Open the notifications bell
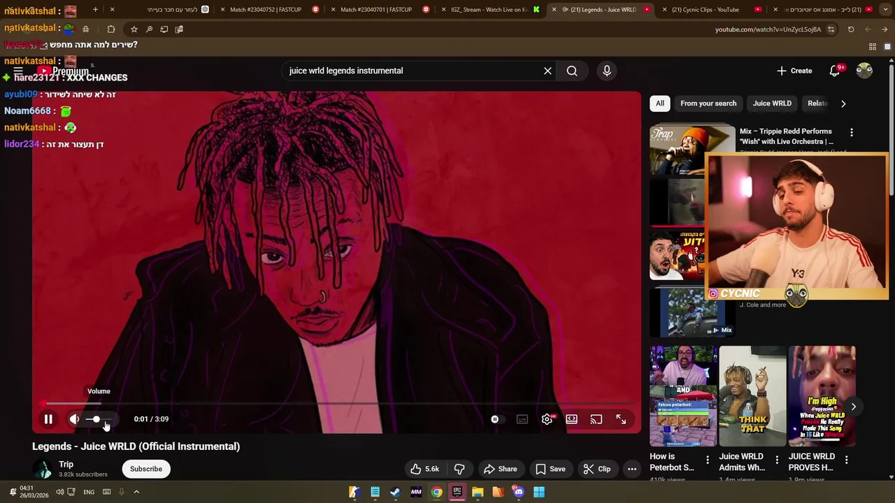 point(835,71)
